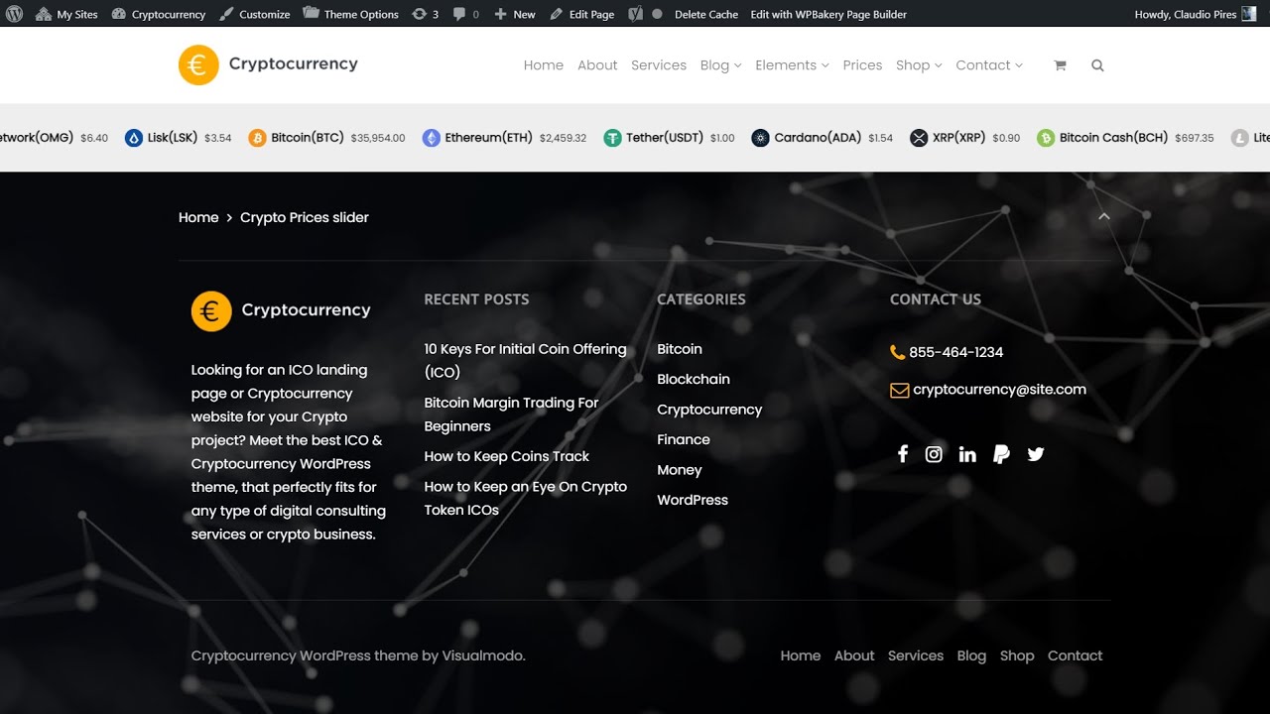
Task: Click footer menu Home link
Action: click(801, 655)
